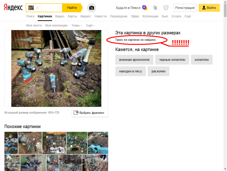Open the Ещё item in the services bar
Viewport: 227px width, 171px height.
(x=188, y=17)
